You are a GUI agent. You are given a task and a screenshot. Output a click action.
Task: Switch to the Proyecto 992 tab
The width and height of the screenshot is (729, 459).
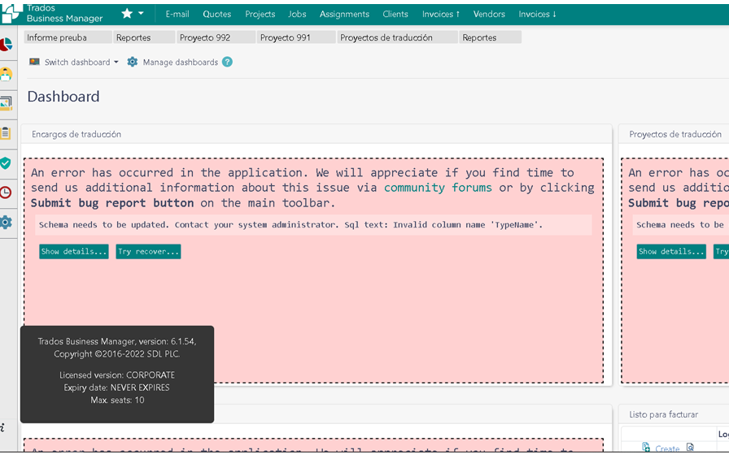pos(216,37)
